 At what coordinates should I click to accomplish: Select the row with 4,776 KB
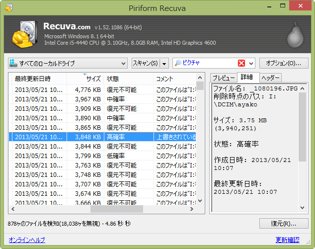coord(102,89)
